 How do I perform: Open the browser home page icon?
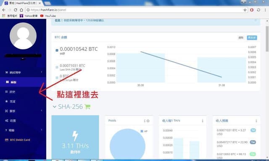[21, 10]
